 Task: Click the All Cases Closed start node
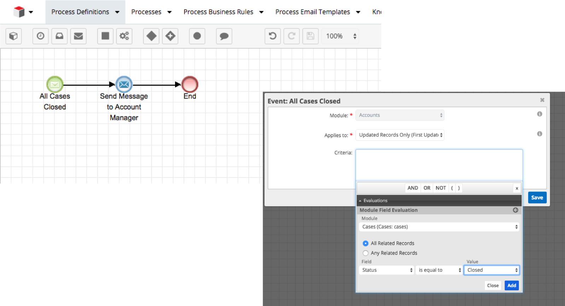(x=55, y=84)
